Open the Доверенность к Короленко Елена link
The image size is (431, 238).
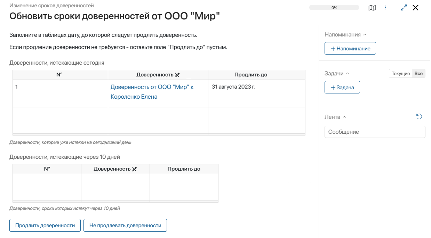[152, 92]
